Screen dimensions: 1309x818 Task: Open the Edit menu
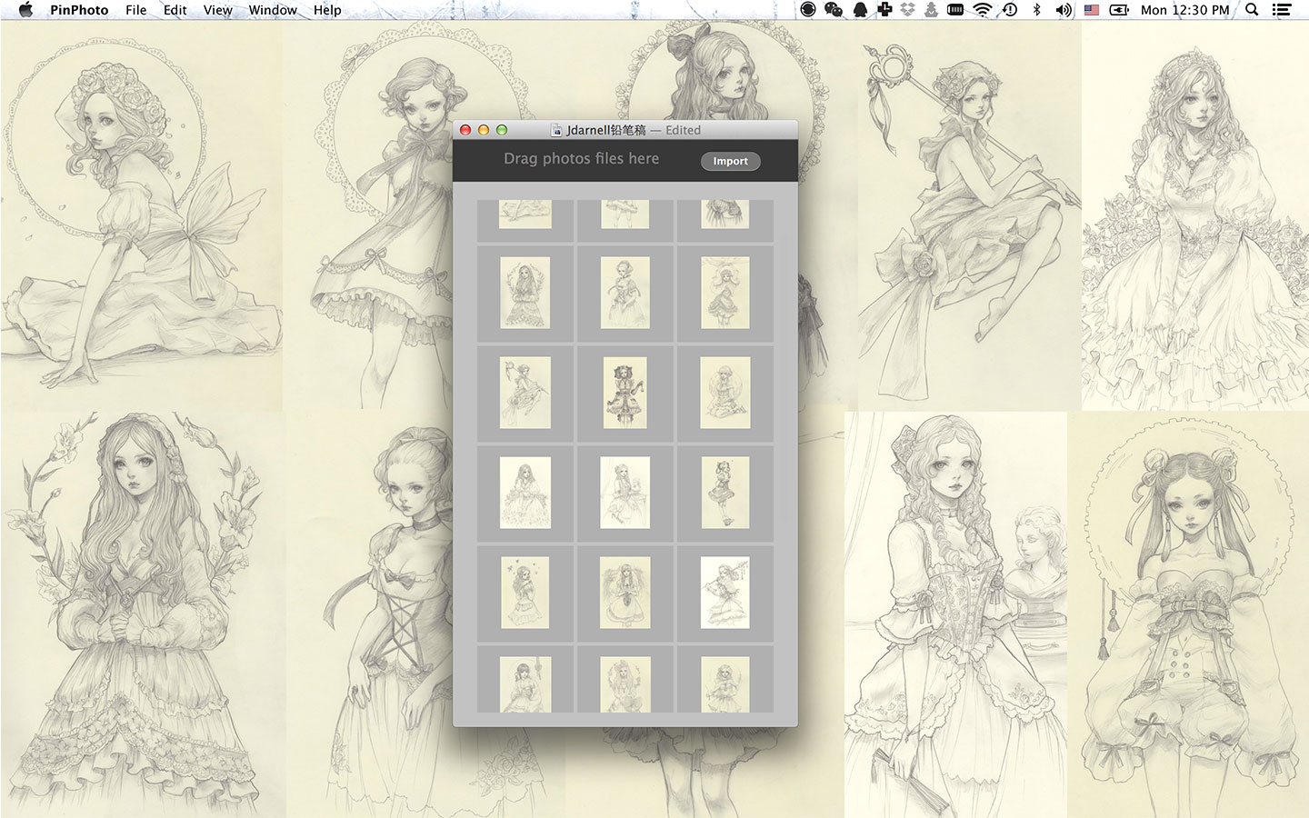click(x=175, y=10)
